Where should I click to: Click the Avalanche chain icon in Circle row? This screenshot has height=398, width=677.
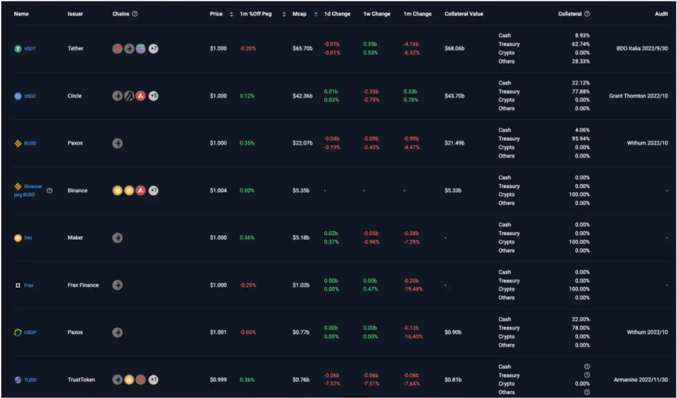(141, 96)
